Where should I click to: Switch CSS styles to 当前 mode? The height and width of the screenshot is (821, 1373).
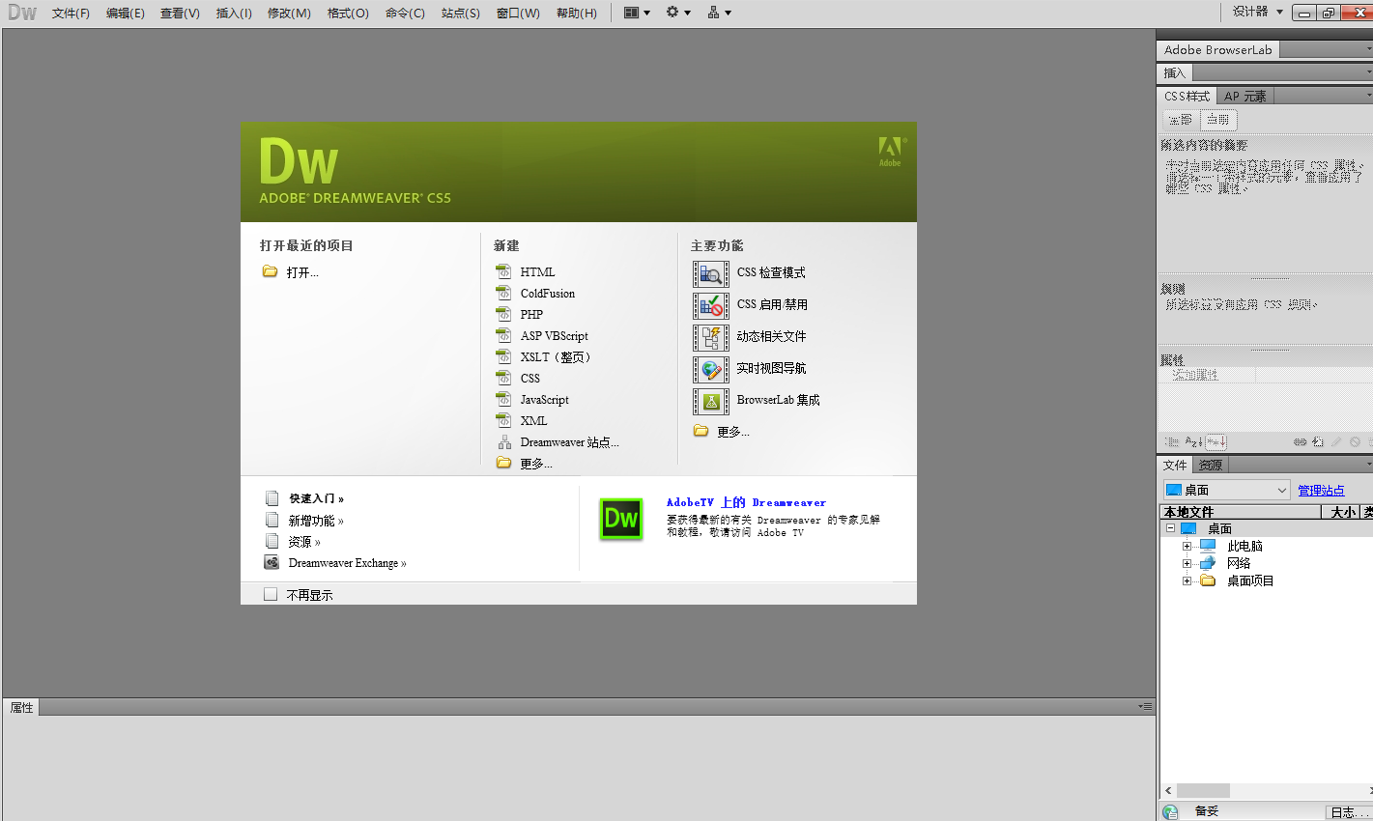click(x=1217, y=119)
